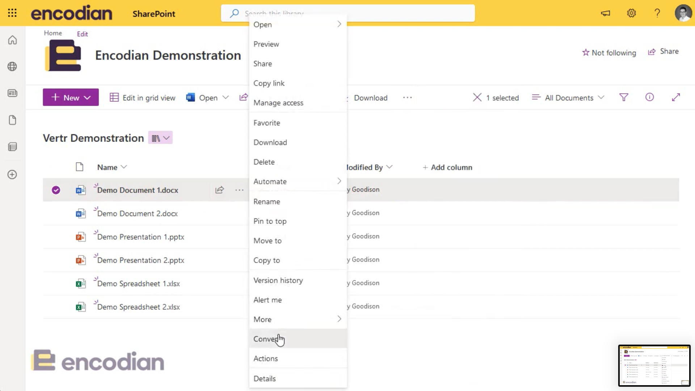Open the details pane info icon

[649, 97]
